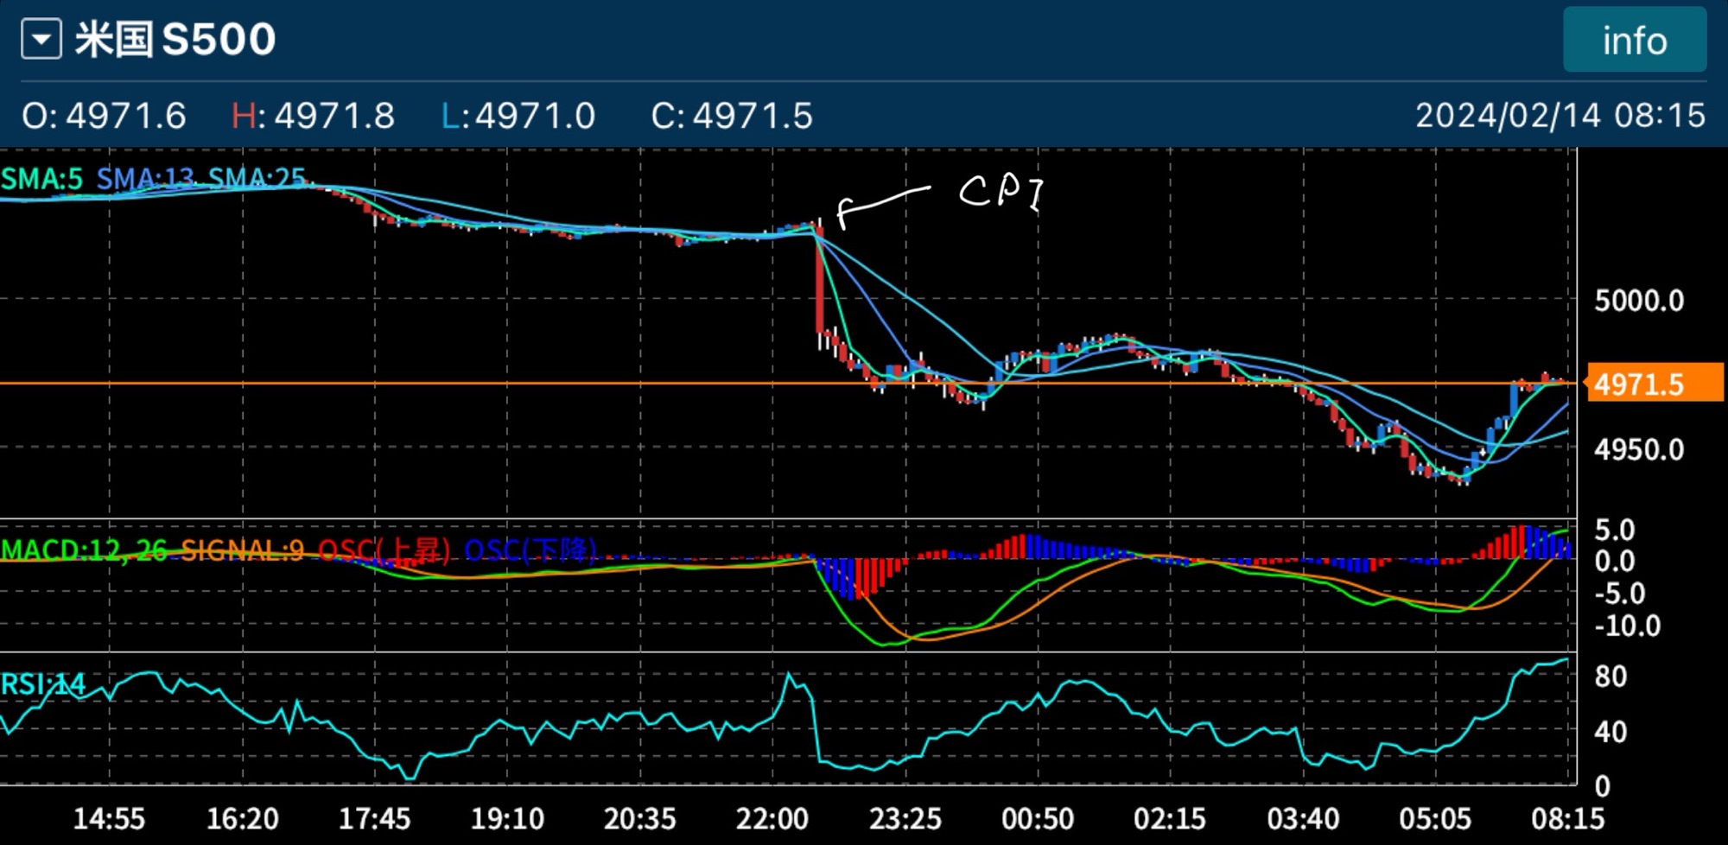Click the 22:00 time axis label
The image size is (1728, 845).
tap(772, 818)
